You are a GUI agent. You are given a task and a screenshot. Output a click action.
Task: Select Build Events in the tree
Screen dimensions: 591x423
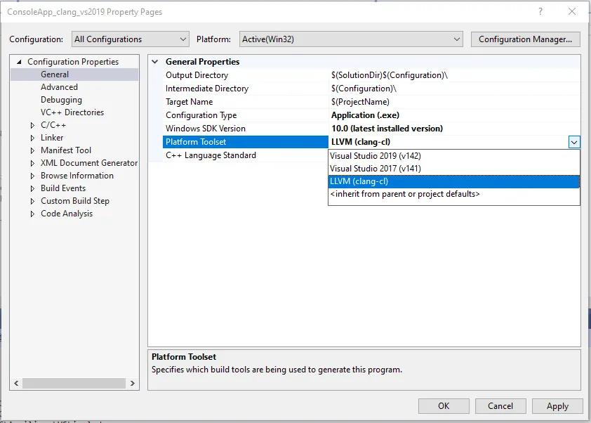(x=62, y=188)
